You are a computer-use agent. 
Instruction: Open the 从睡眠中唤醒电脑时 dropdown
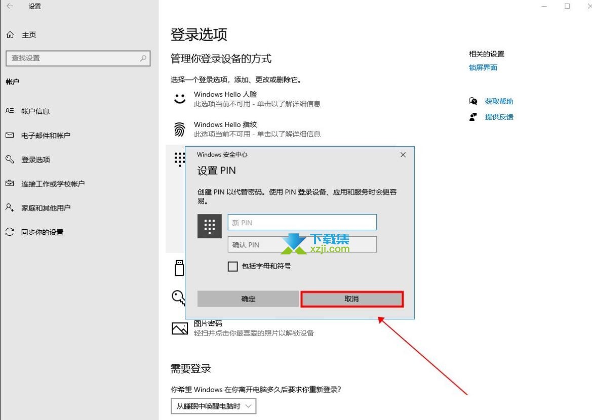pos(214,406)
